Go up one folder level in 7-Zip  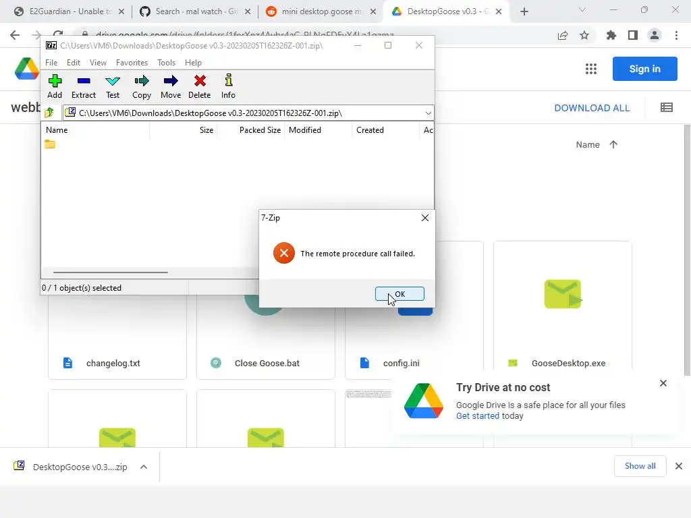pos(49,113)
